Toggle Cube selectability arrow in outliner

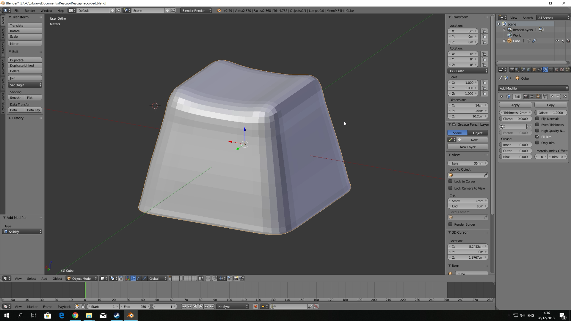click(563, 41)
